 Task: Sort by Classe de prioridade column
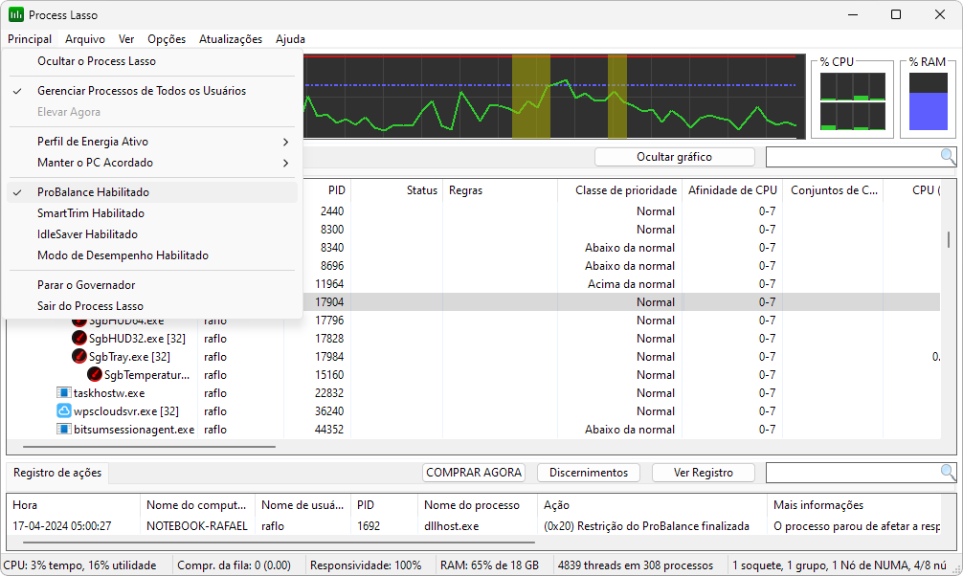620,190
